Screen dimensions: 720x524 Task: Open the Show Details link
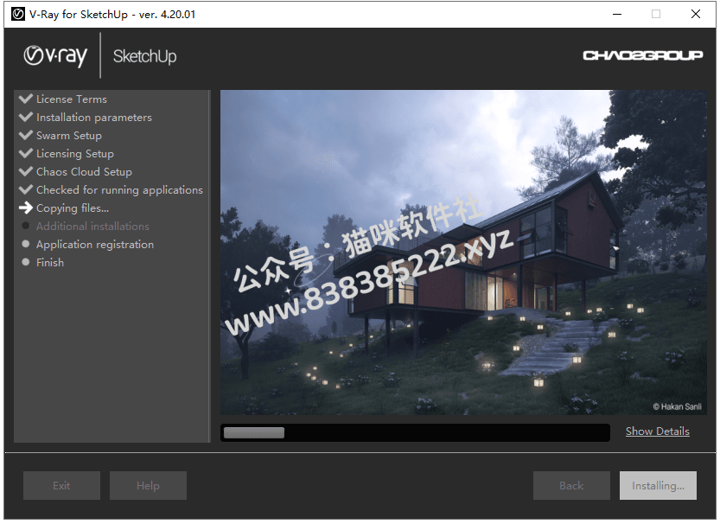click(x=657, y=431)
